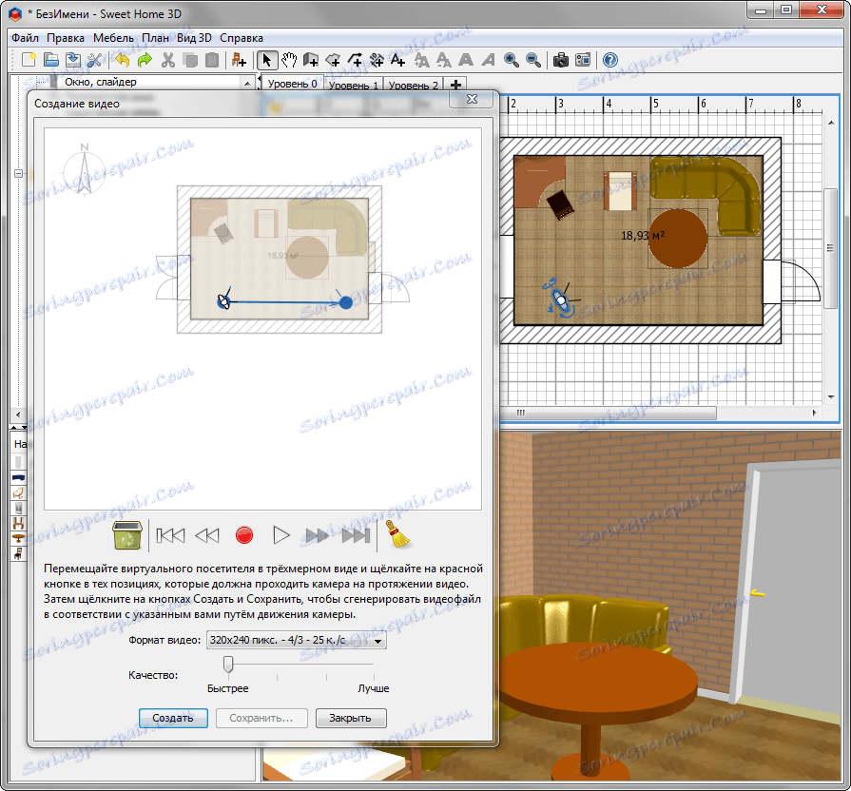Click the Создать button
Screen dimensions: 851x791
tap(172, 718)
